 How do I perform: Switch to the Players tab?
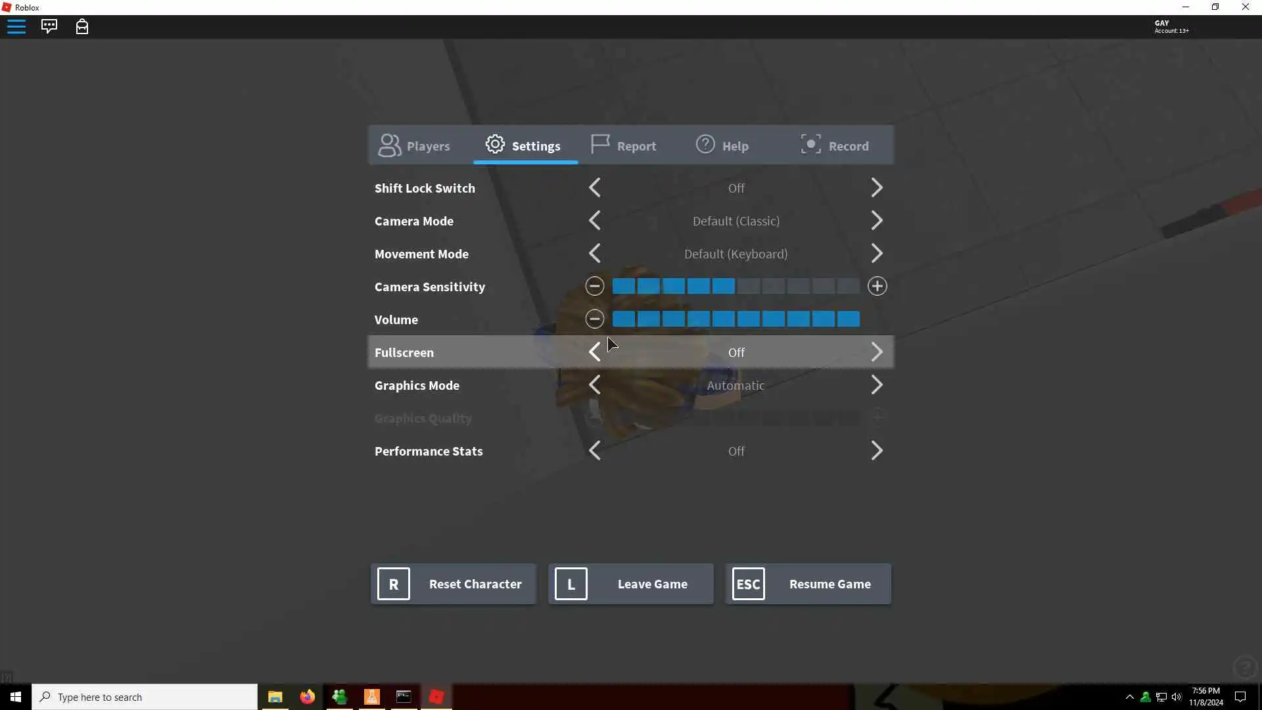point(415,145)
